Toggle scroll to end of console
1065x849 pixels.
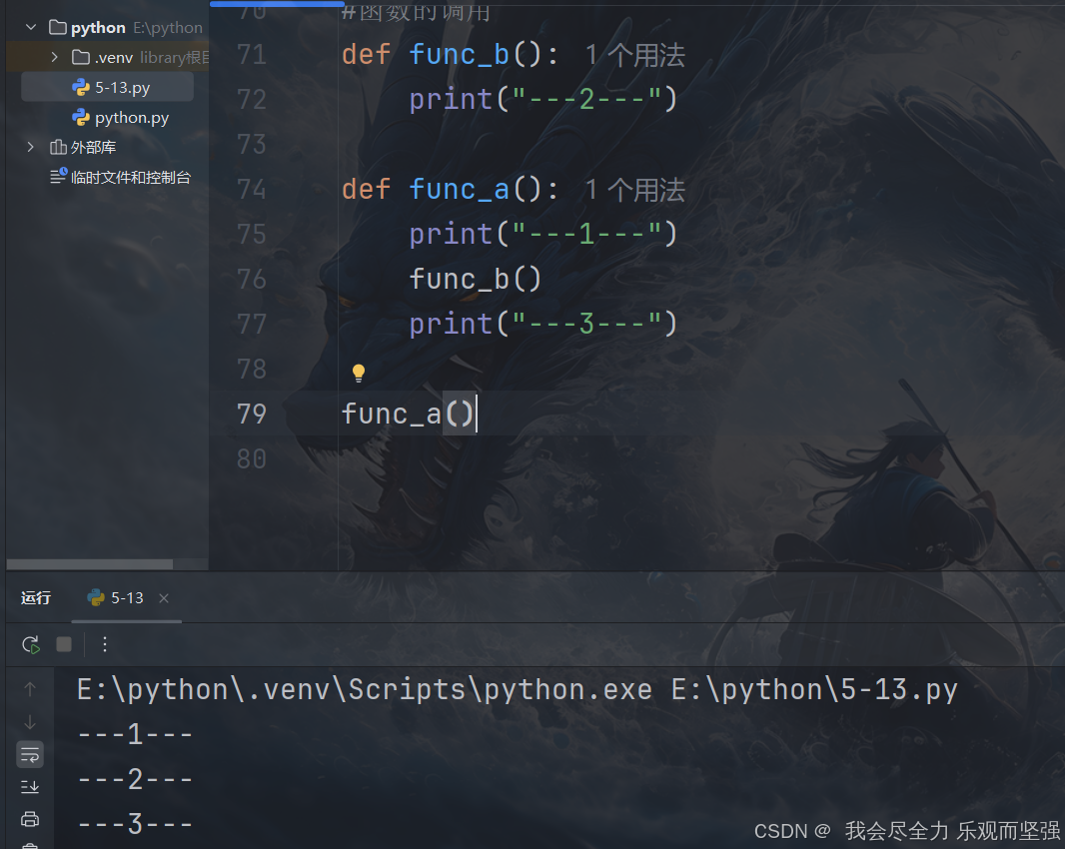coord(30,786)
